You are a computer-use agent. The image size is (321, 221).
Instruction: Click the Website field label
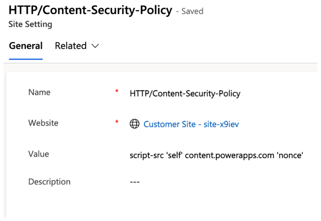43,123
